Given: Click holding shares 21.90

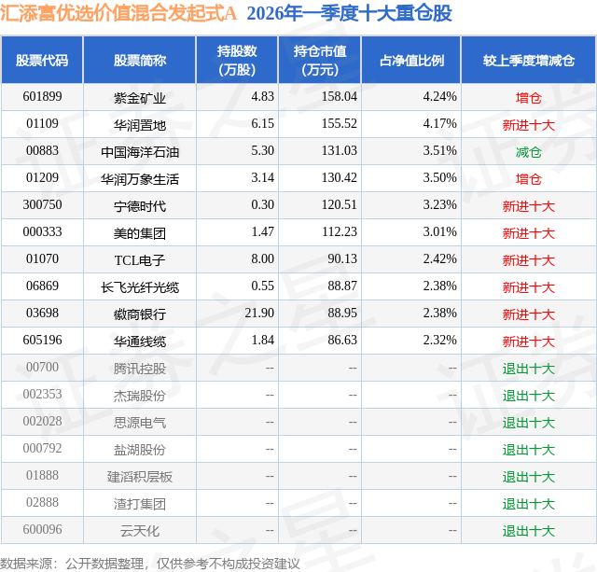Looking at the screenshot, I should tap(259, 313).
